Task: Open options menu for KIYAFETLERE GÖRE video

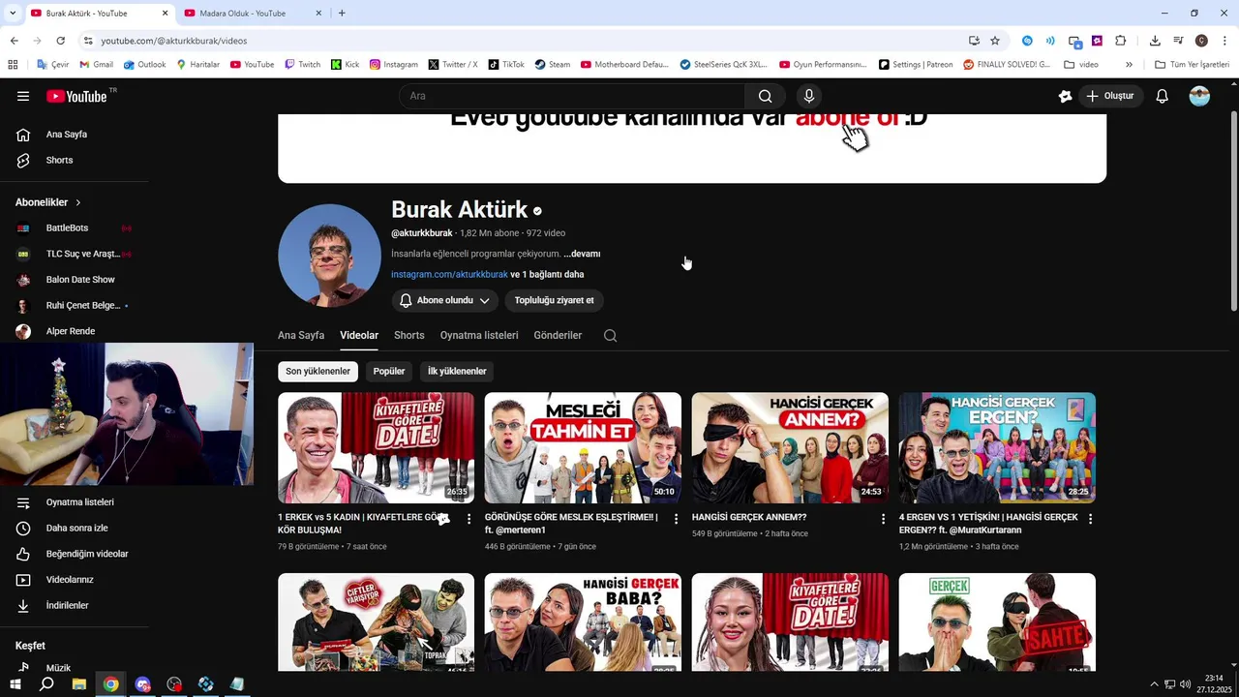Action: click(469, 519)
